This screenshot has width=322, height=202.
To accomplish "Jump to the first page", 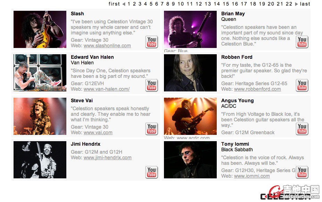I will pyautogui.click(x=114, y=4).
